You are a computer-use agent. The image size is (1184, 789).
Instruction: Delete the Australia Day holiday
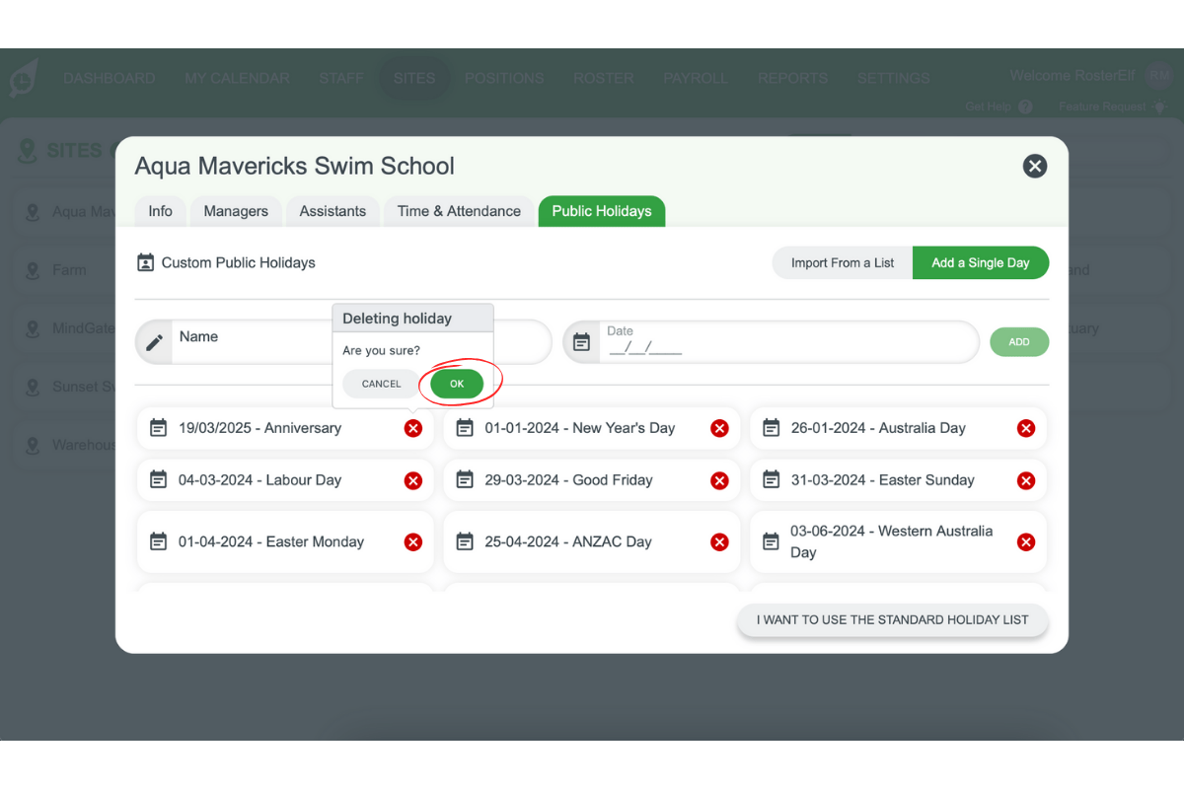pyautogui.click(x=1026, y=428)
